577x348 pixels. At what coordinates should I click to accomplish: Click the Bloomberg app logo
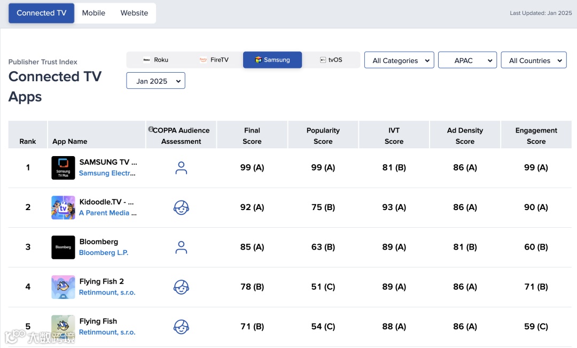(x=63, y=247)
